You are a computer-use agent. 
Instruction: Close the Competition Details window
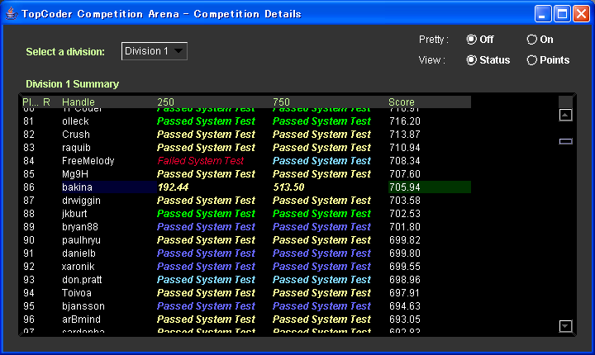coord(581,14)
